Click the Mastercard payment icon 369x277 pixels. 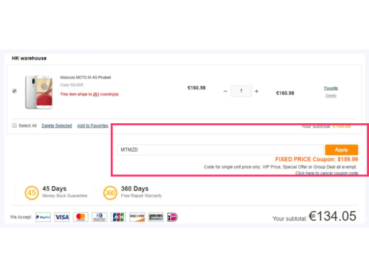(81, 217)
